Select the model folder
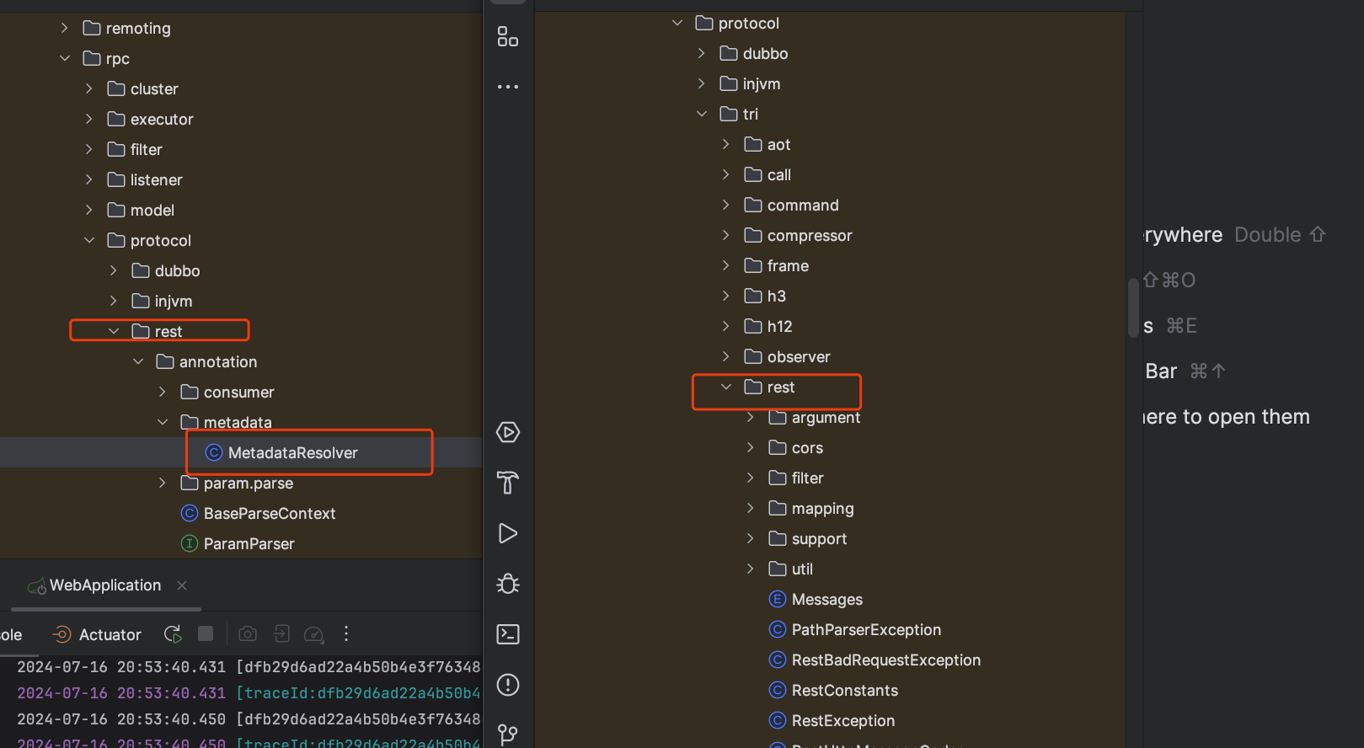The width and height of the screenshot is (1364, 748). coord(152,210)
